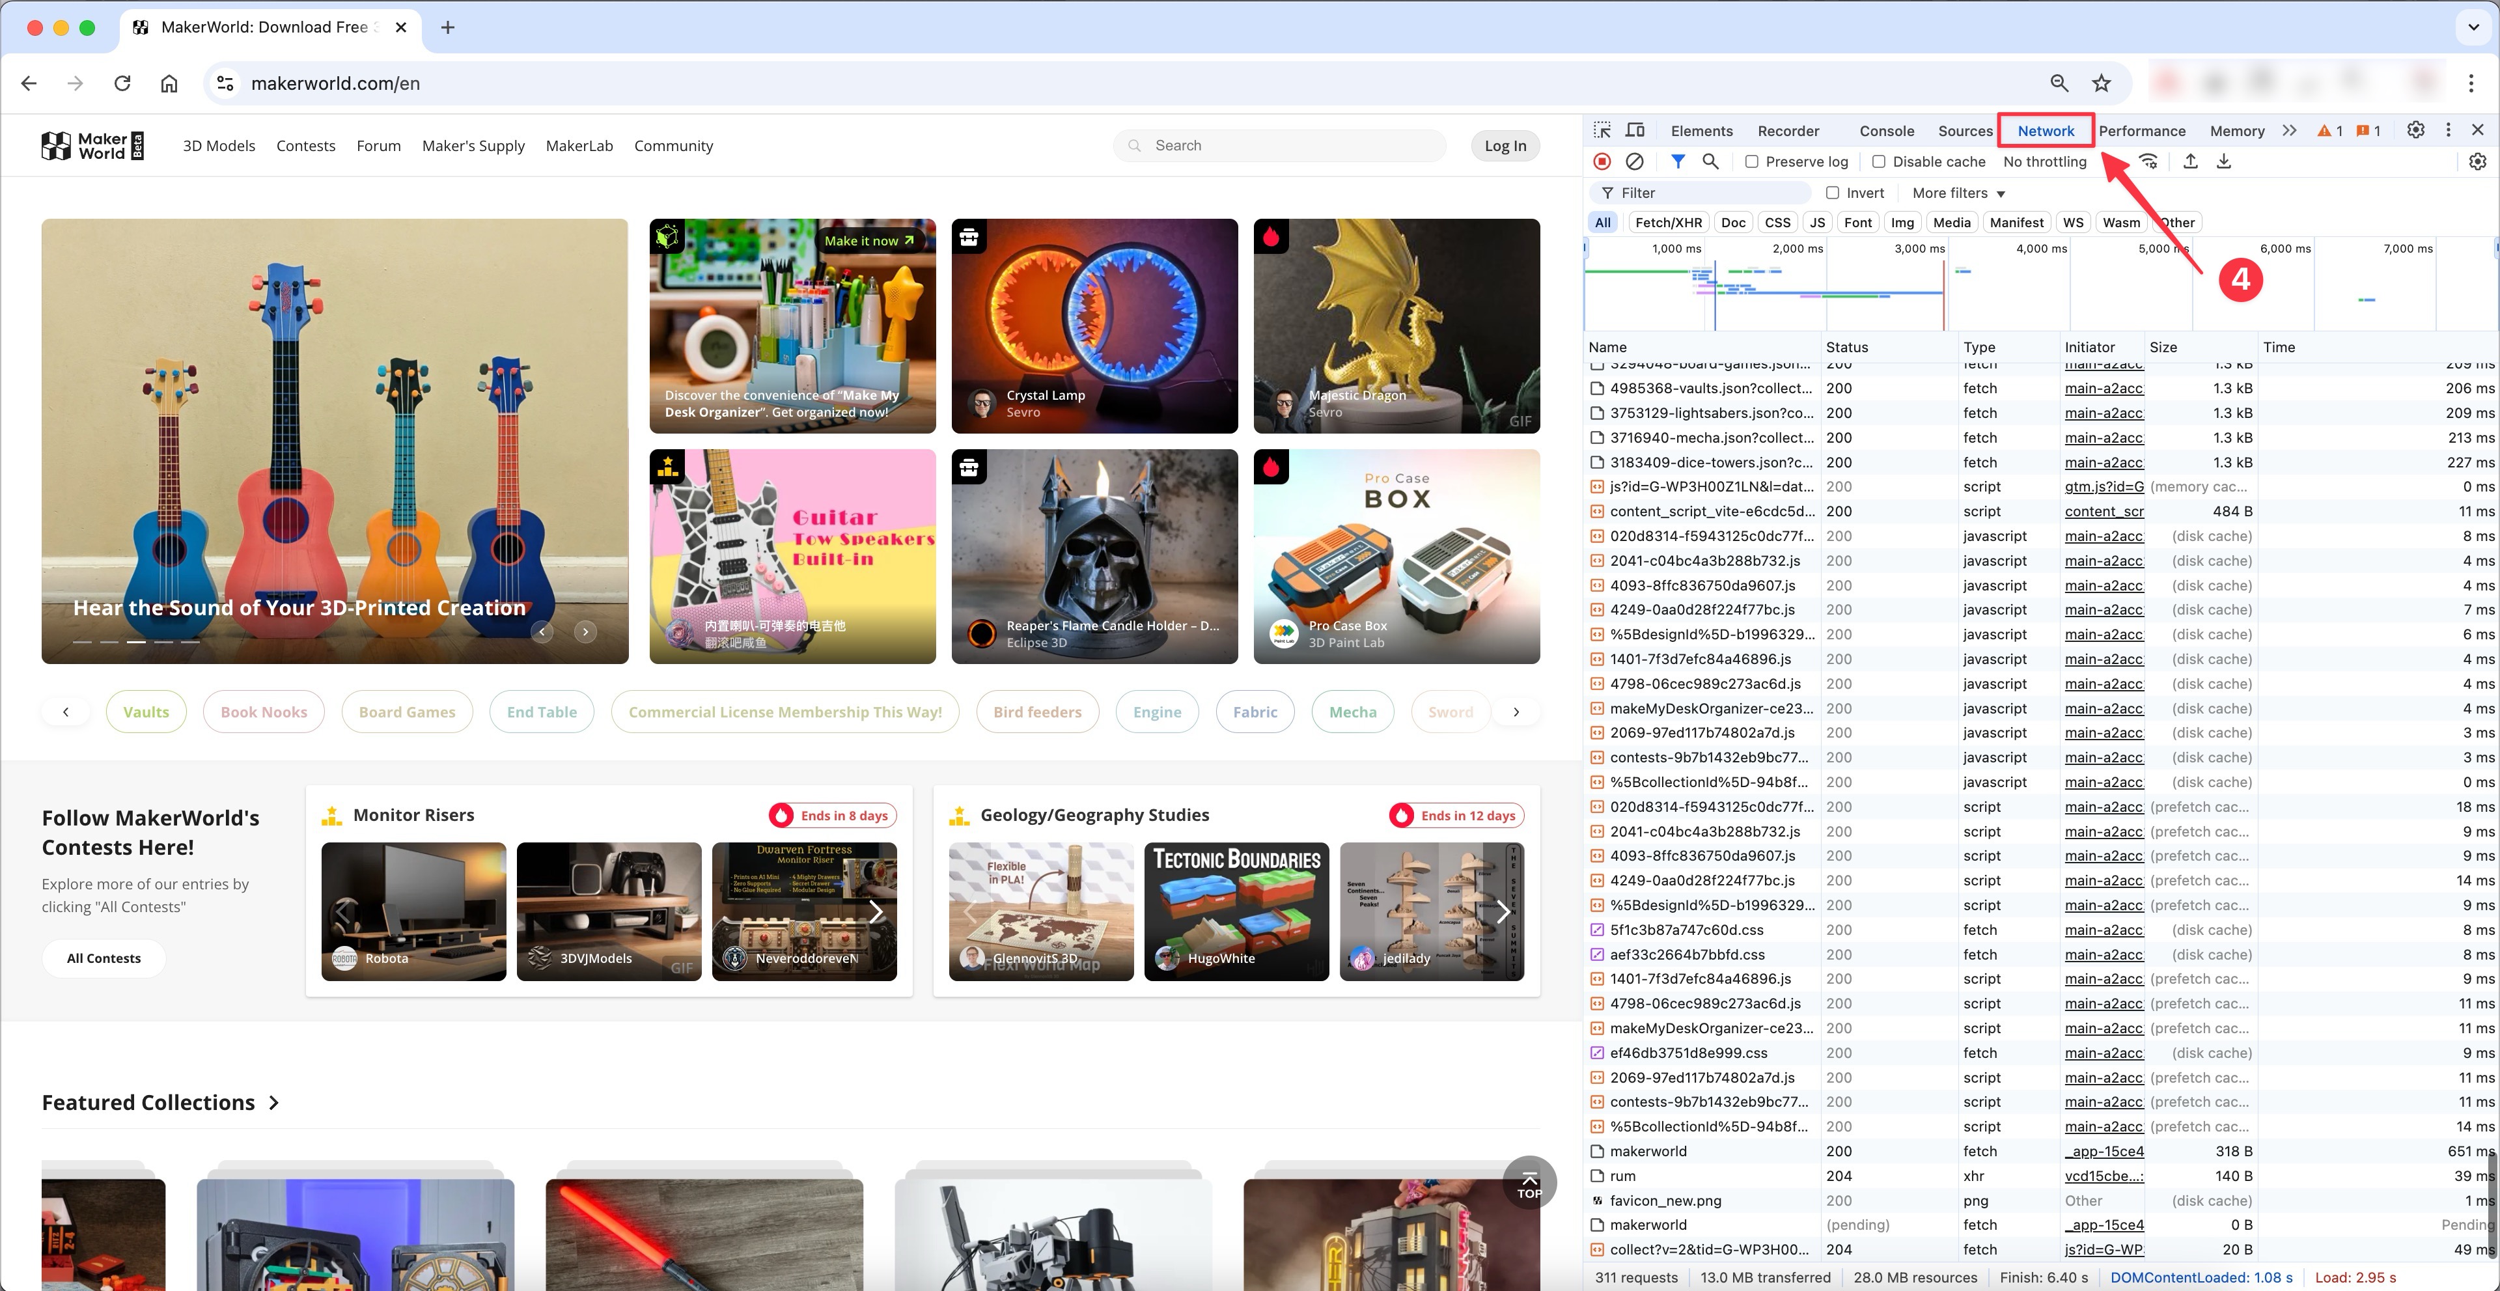Click the Fetch/XHR filter tab
The width and height of the screenshot is (2500, 1291).
coord(1667,222)
